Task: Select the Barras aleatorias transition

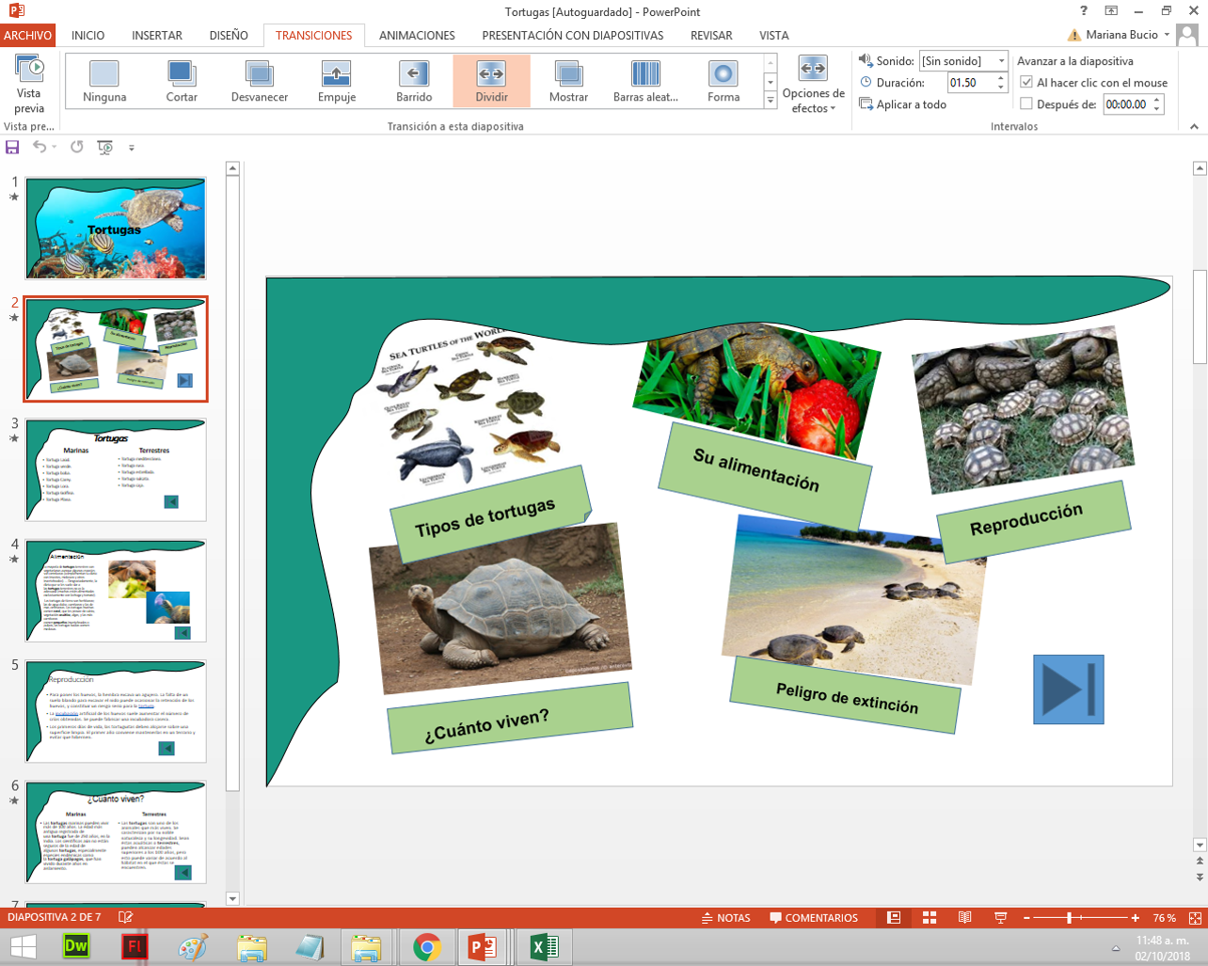Action: pos(645,80)
